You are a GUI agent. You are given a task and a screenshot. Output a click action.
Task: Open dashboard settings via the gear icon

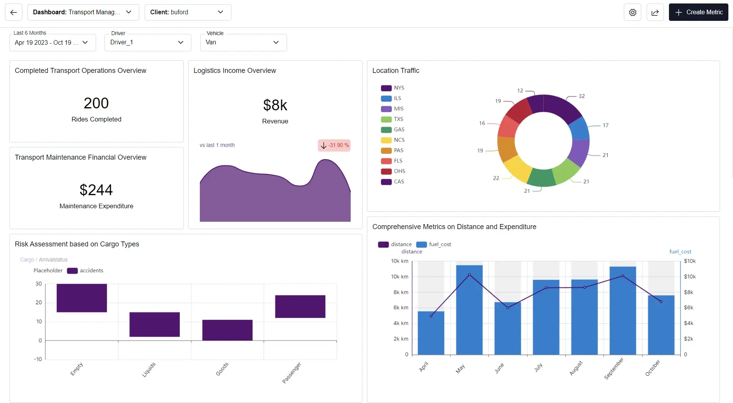click(632, 12)
